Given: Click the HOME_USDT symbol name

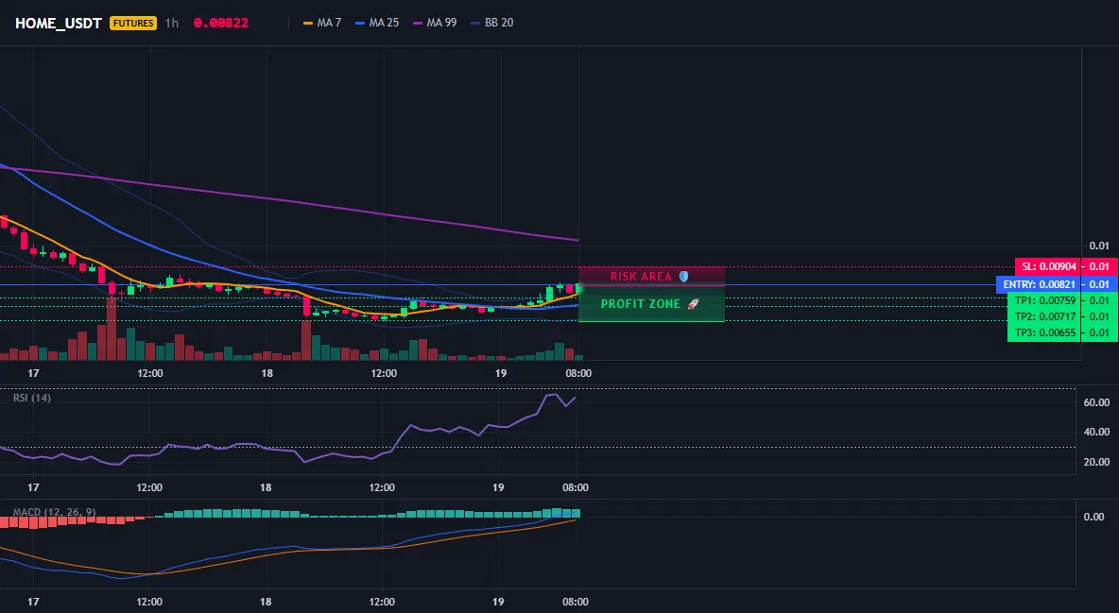Looking at the screenshot, I should [59, 23].
